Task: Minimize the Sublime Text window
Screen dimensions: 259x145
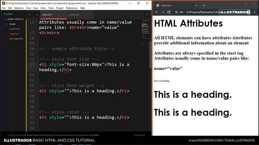Action: click(130, 3)
